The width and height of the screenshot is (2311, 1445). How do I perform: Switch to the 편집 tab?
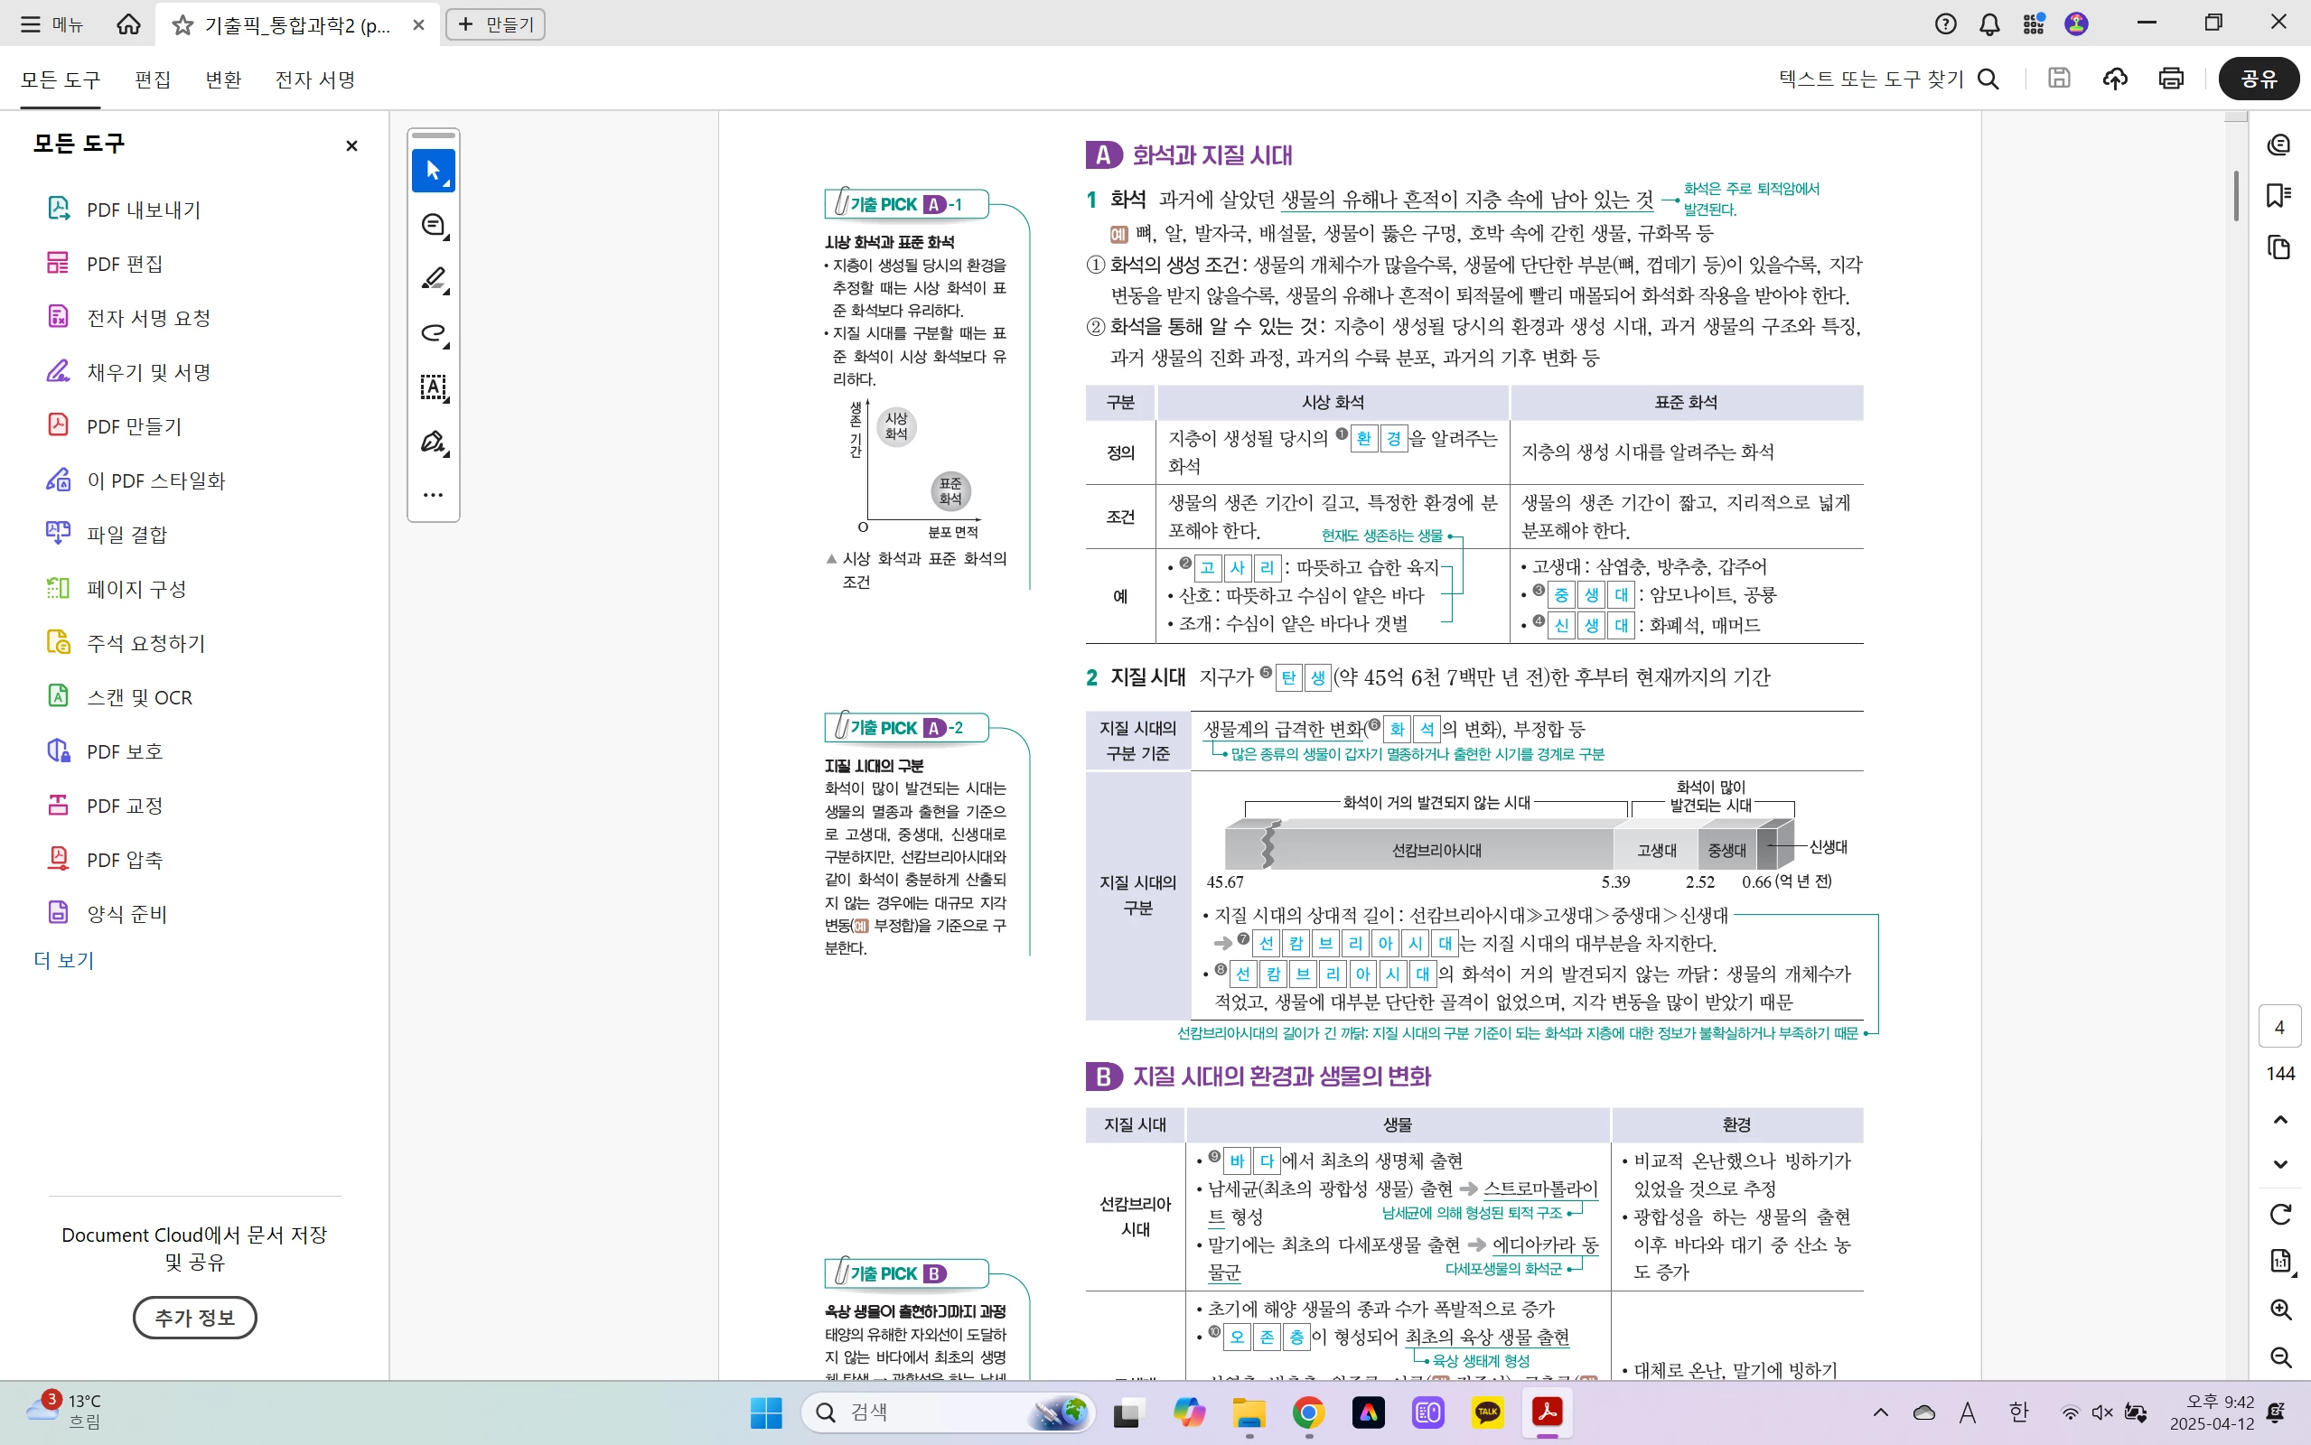click(153, 79)
